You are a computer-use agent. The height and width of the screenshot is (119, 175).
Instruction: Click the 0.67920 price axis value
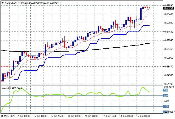pos(169,23)
